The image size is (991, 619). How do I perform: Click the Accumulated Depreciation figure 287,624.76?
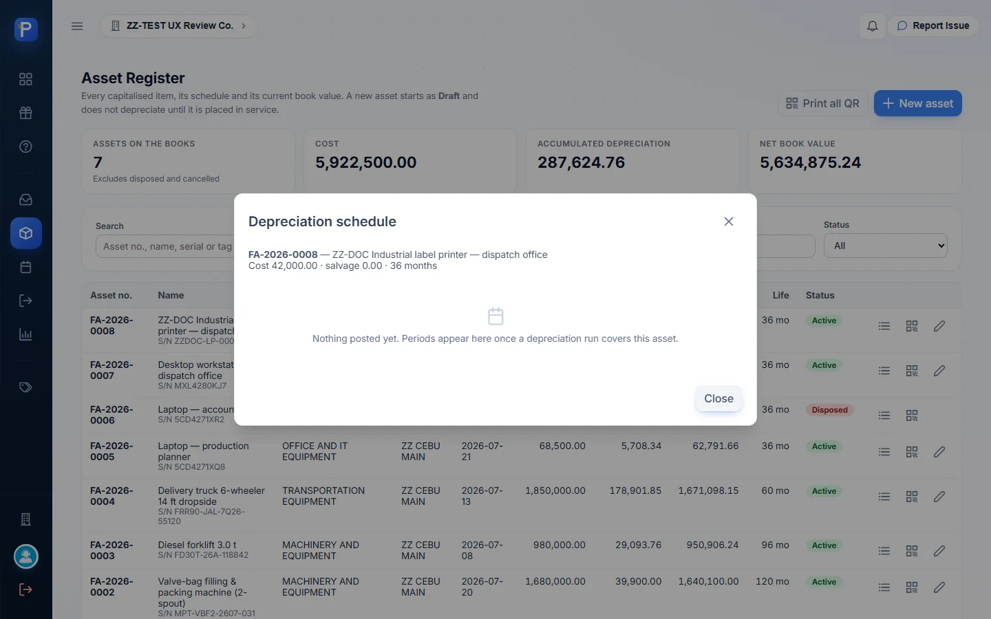pos(581,162)
